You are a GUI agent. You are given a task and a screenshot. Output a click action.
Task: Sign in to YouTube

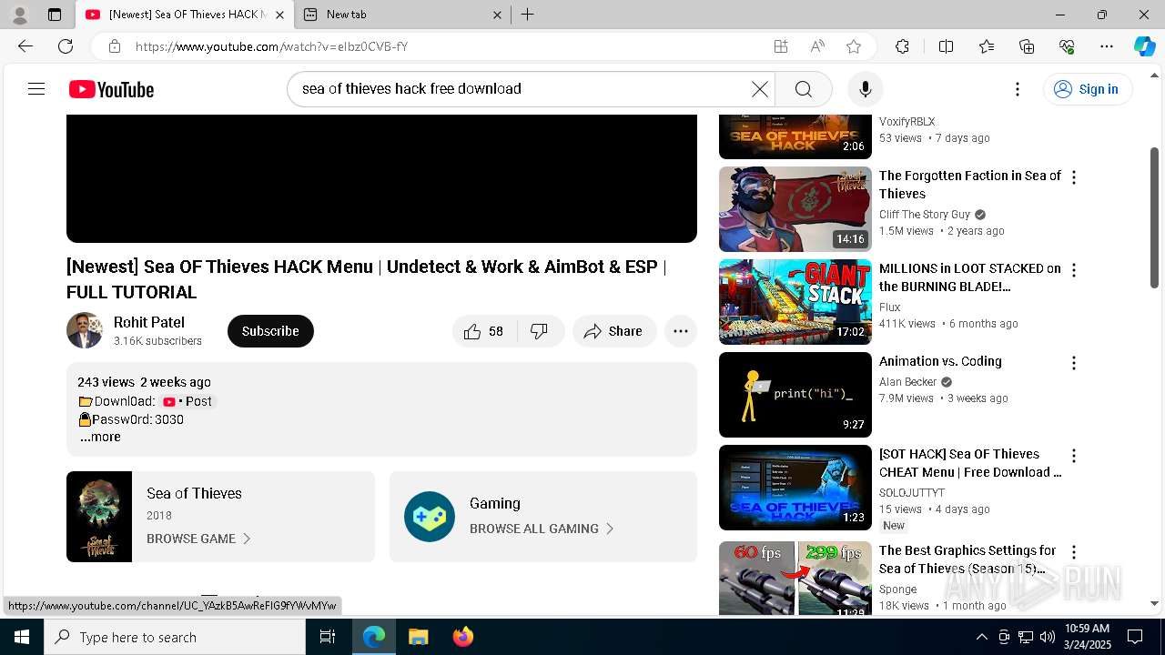(1087, 89)
